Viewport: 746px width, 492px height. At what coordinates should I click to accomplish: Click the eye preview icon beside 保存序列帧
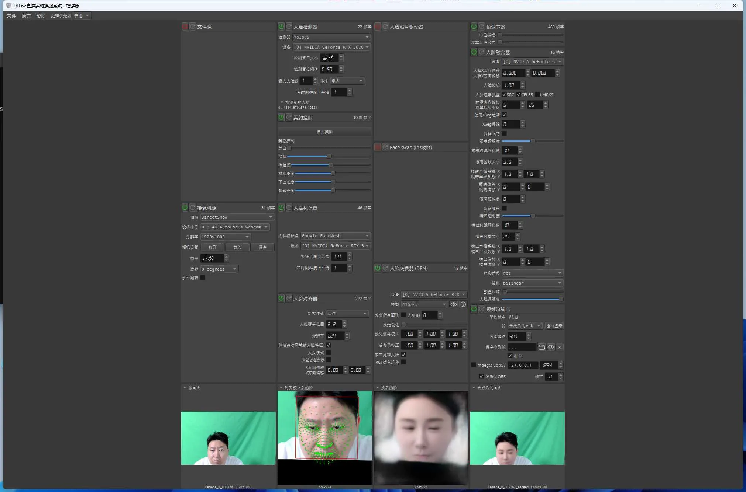[x=550, y=347]
